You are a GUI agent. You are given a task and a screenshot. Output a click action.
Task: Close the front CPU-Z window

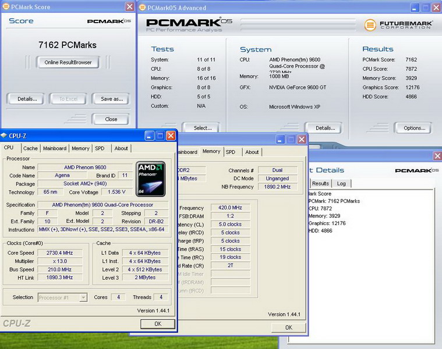171,136
